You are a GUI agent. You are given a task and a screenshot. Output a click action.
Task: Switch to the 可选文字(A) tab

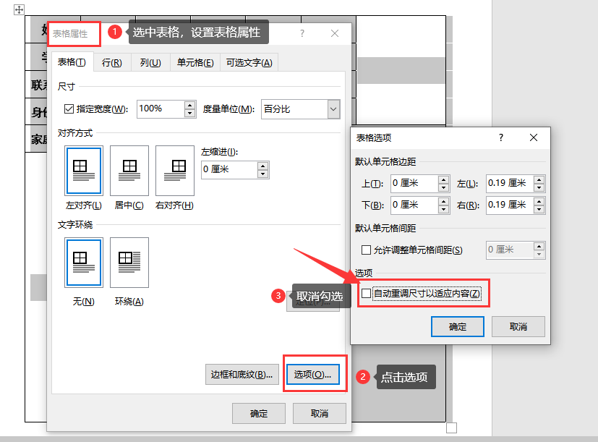pos(249,63)
